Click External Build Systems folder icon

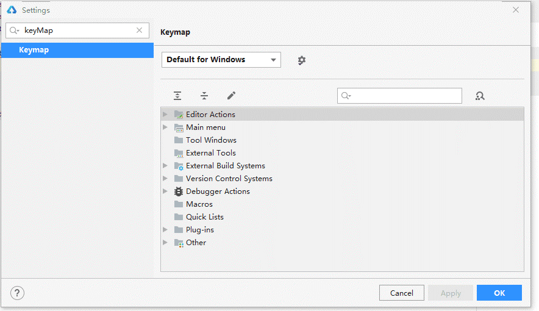[x=179, y=166]
